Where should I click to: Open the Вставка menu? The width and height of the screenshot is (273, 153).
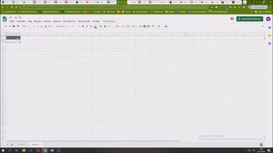pos(38,21)
